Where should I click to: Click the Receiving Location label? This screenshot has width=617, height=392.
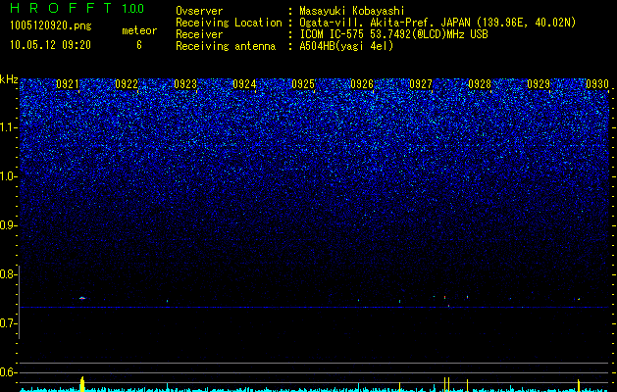[229, 23]
